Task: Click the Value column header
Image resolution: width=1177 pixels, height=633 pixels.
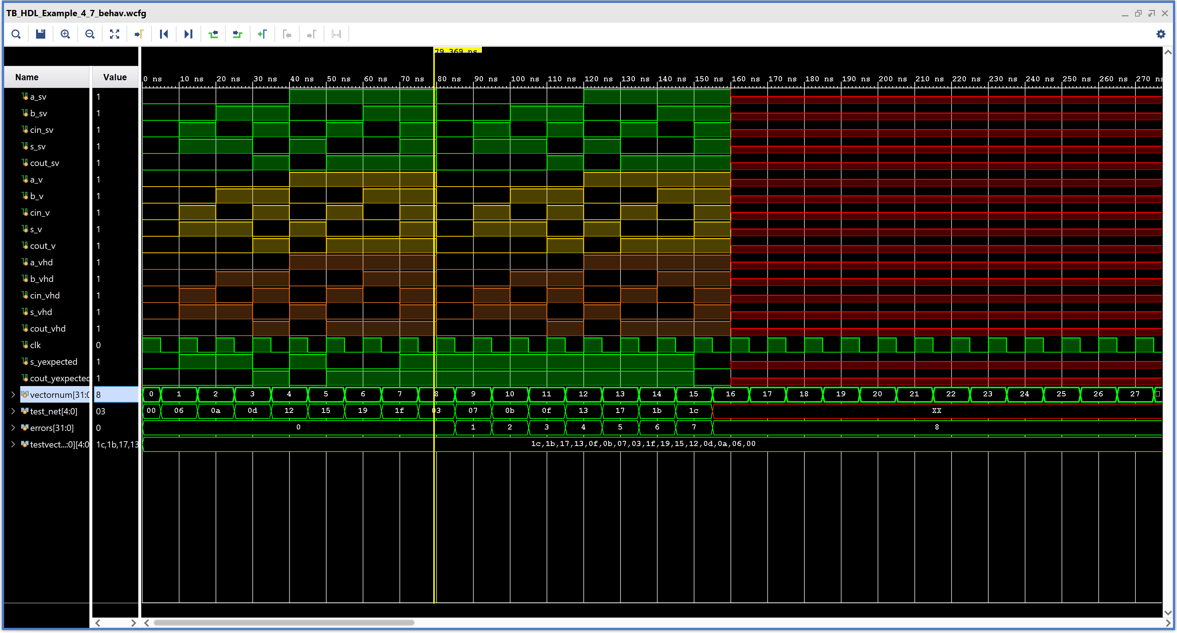Action: (115, 77)
